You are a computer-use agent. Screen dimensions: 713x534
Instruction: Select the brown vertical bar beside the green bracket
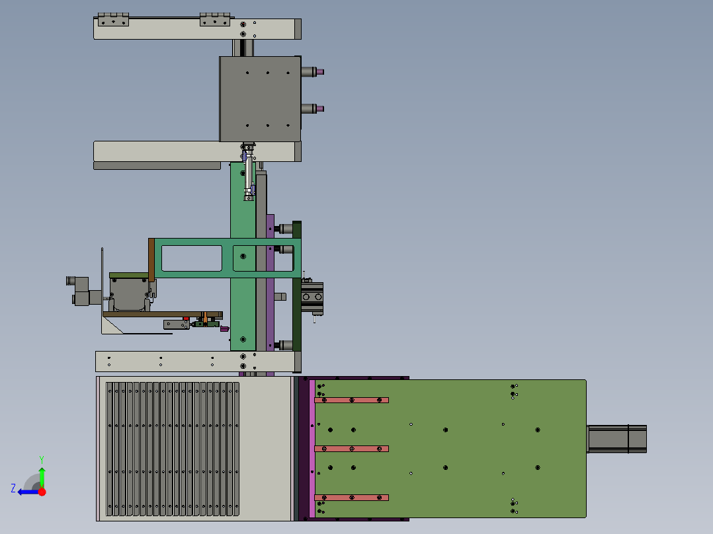pyautogui.click(x=151, y=260)
